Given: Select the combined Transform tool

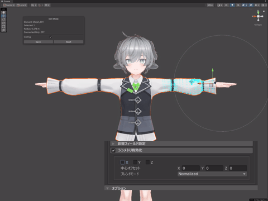Looking at the screenshot, I should 4,30.
